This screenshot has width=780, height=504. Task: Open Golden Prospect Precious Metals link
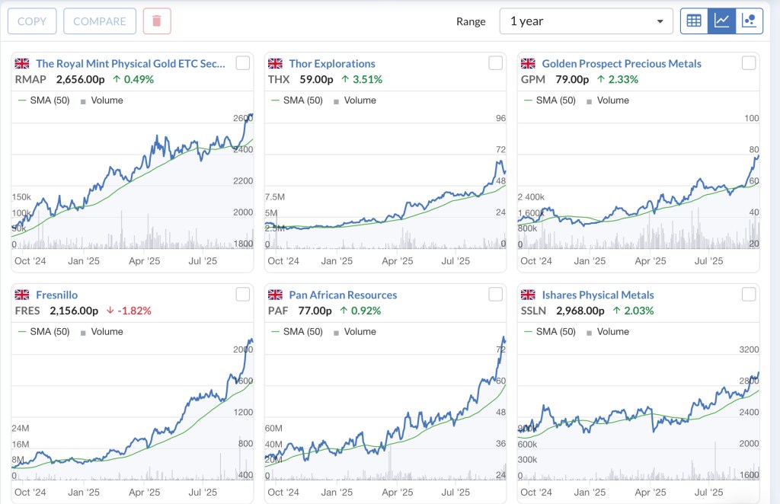(x=622, y=64)
